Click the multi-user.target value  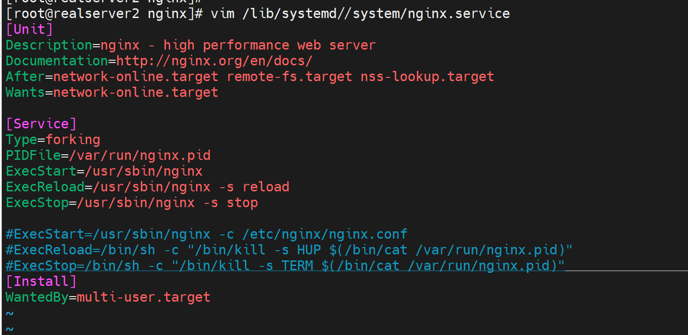pos(143,297)
